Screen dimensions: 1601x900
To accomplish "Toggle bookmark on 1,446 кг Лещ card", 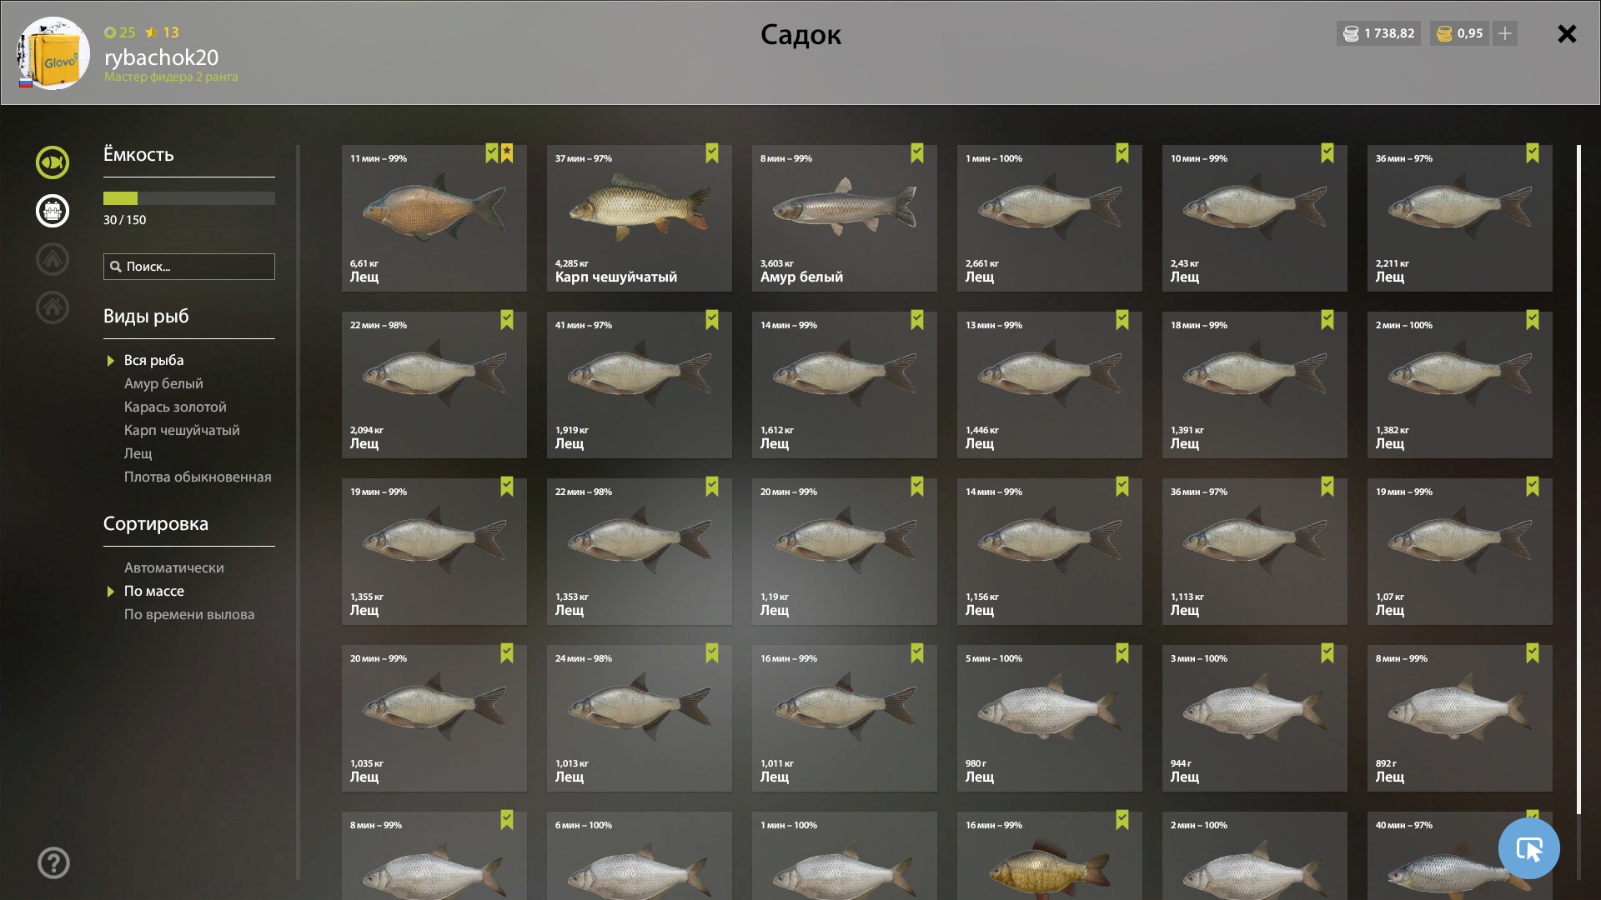I will pos(1122,320).
